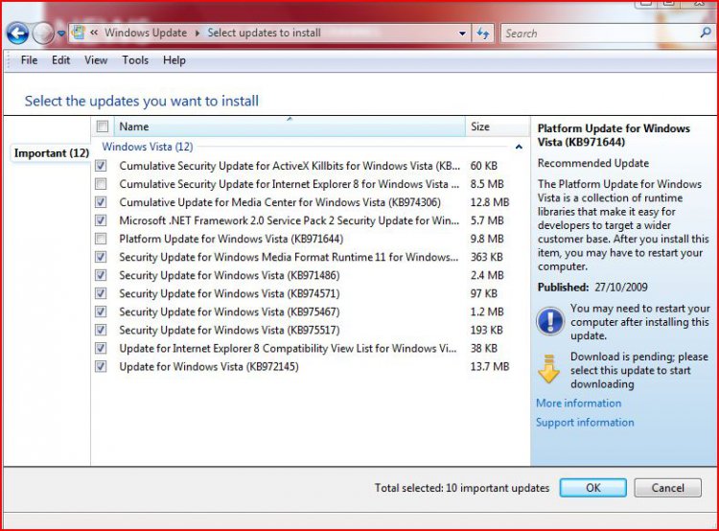Screen dimensions: 719x531
Task: Open the recent pages dropdown arrow
Action: (x=61, y=34)
